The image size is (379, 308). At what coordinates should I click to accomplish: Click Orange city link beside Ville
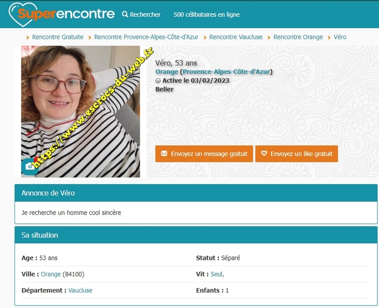point(51,274)
